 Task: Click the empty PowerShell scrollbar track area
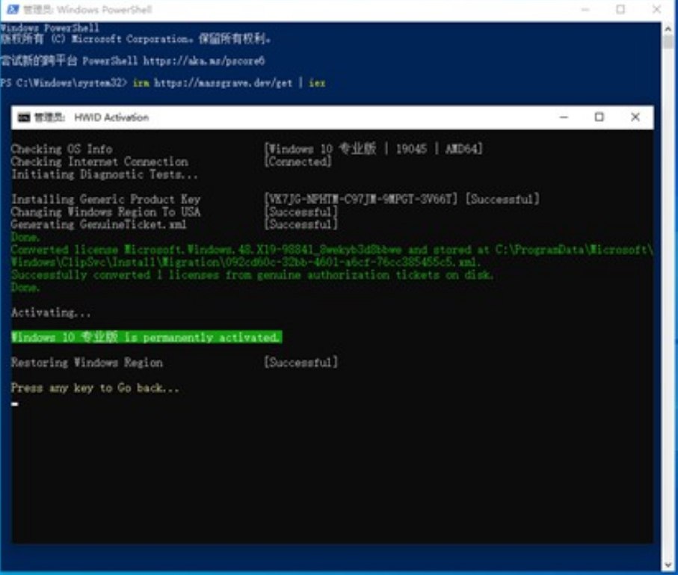tap(669, 299)
